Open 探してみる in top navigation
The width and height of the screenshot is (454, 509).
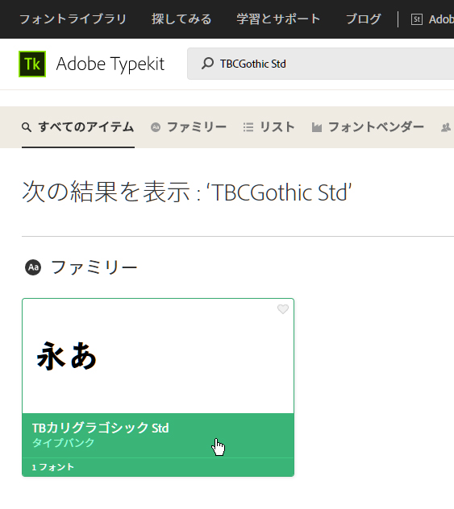point(181,19)
